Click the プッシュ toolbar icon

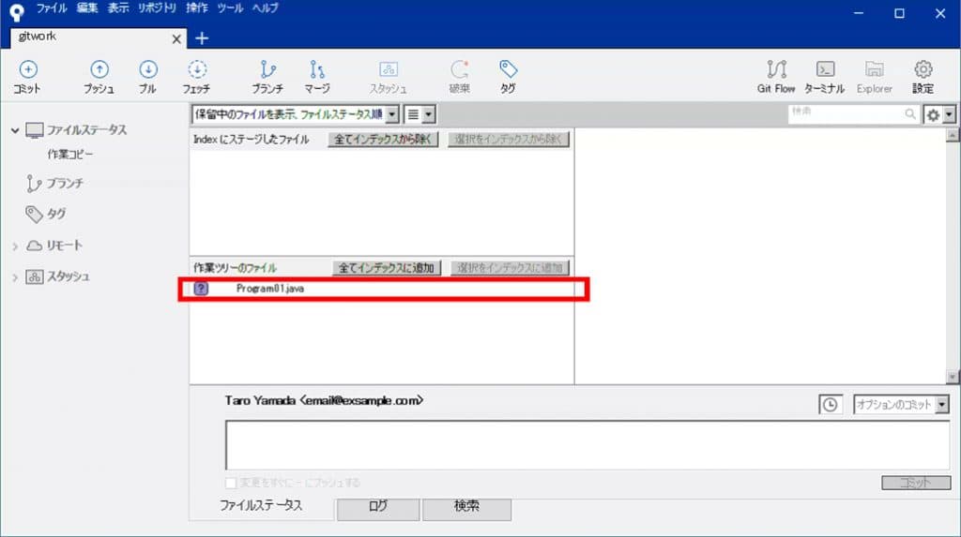99,69
